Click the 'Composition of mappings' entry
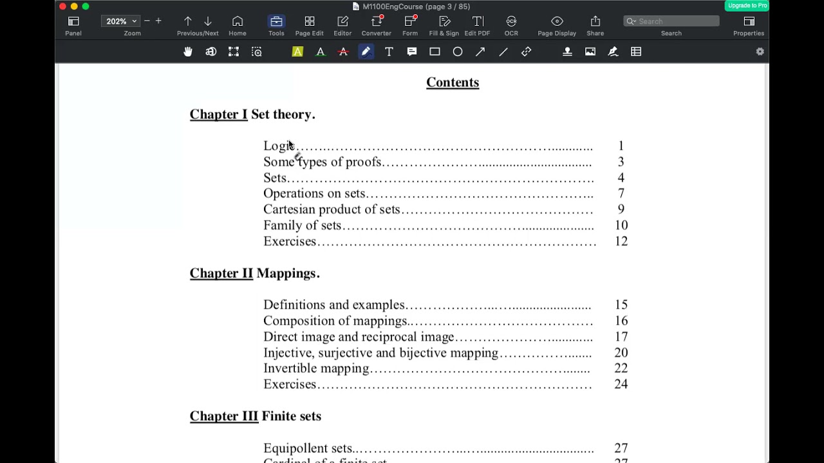Viewport: 824px width, 463px height. [x=335, y=321]
